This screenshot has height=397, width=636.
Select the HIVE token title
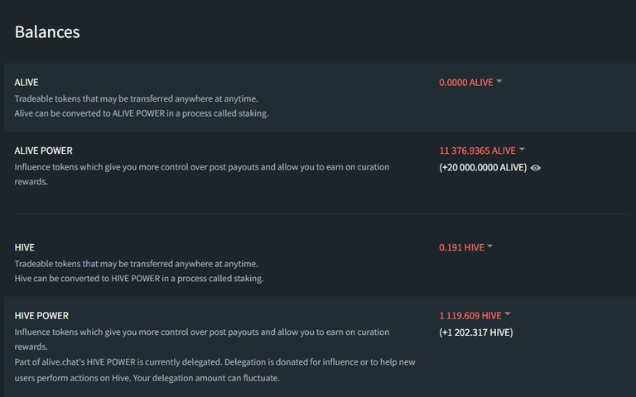click(x=24, y=247)
